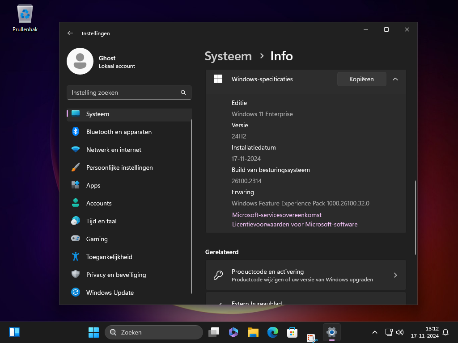Go to the Tijd en taal section
This screenshot has height=343, width=458.
[129, 221]
